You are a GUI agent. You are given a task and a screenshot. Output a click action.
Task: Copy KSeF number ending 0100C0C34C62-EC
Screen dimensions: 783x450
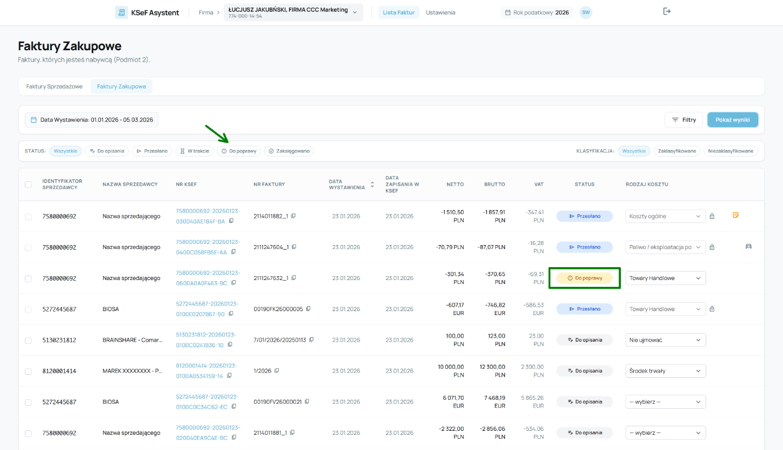(x=234, y=407)
